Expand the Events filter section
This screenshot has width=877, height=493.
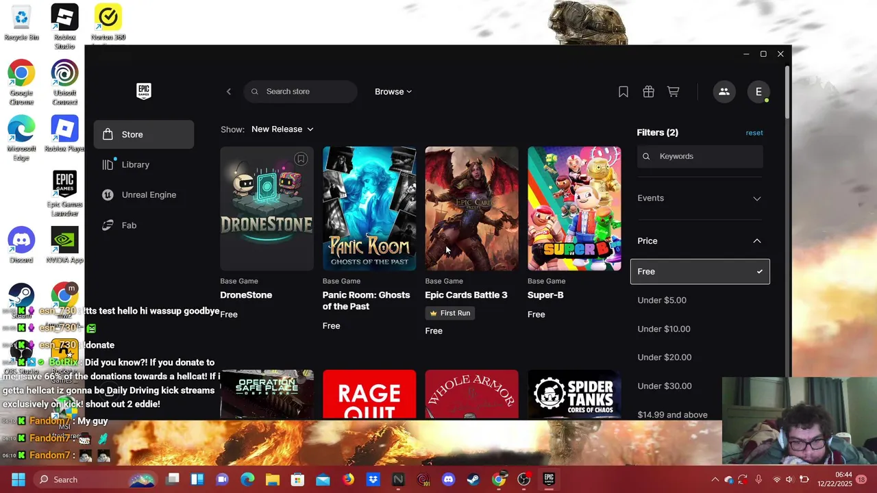(x=700, y=199)
